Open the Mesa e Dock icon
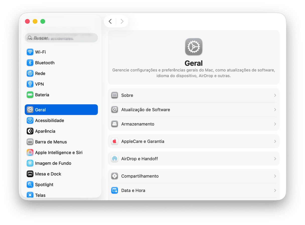The height and width of the screenshot is (225, 305). click(x=30, y=174)
